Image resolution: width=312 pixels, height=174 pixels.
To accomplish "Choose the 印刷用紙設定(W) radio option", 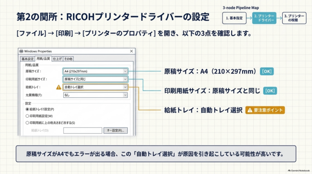I will coord(27,116).
